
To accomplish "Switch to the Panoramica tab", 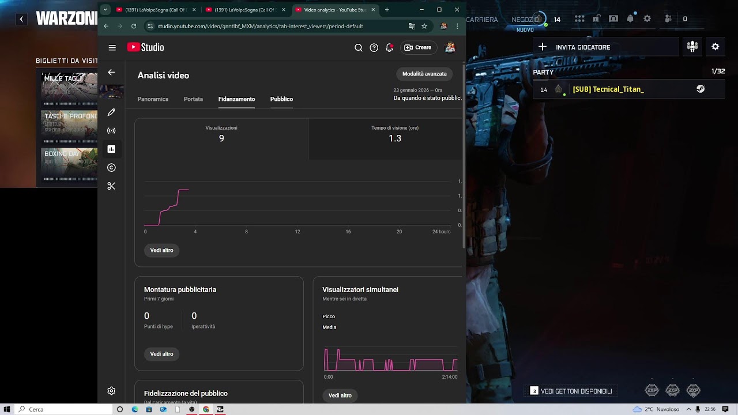I will coord(153,99).
